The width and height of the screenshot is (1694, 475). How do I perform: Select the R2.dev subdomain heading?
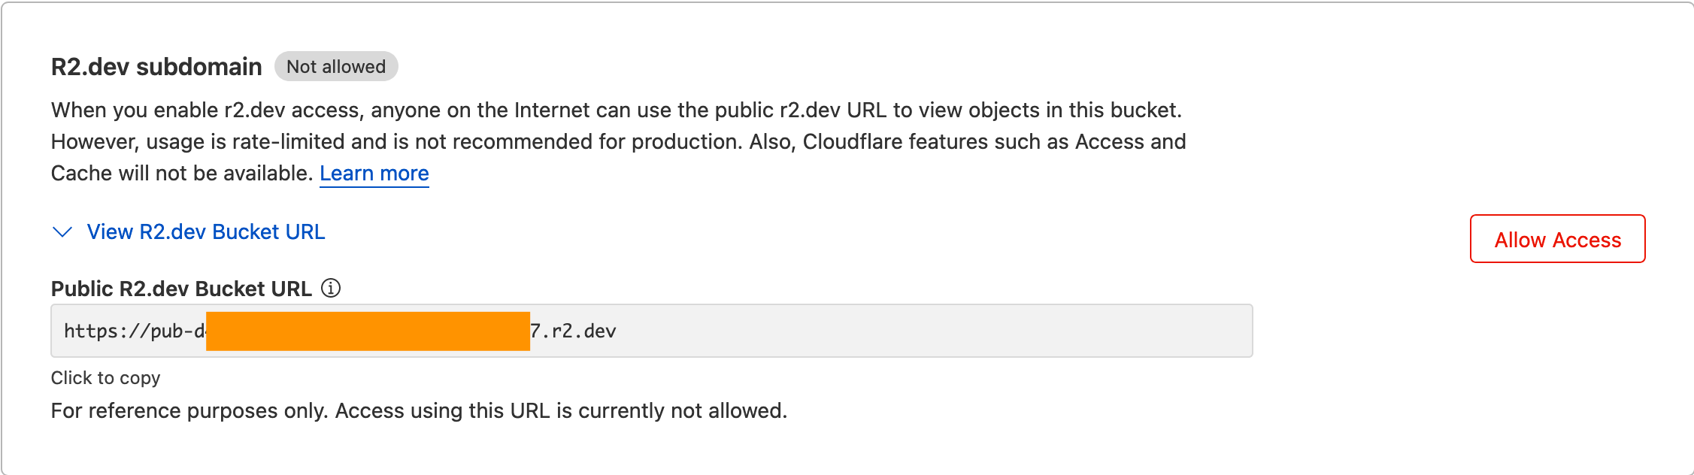(156, 67)
